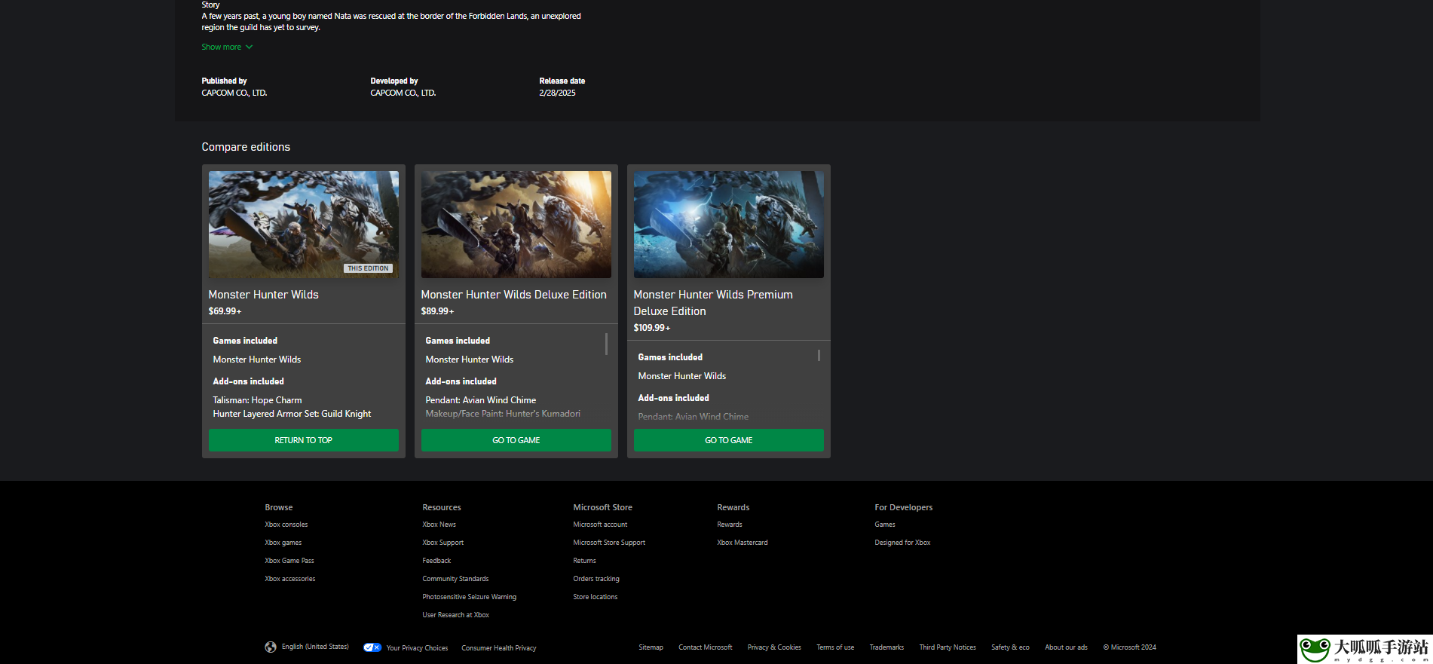The image size is (1433, 664).
Task: Open Microsoft account link
Action: 600,525
